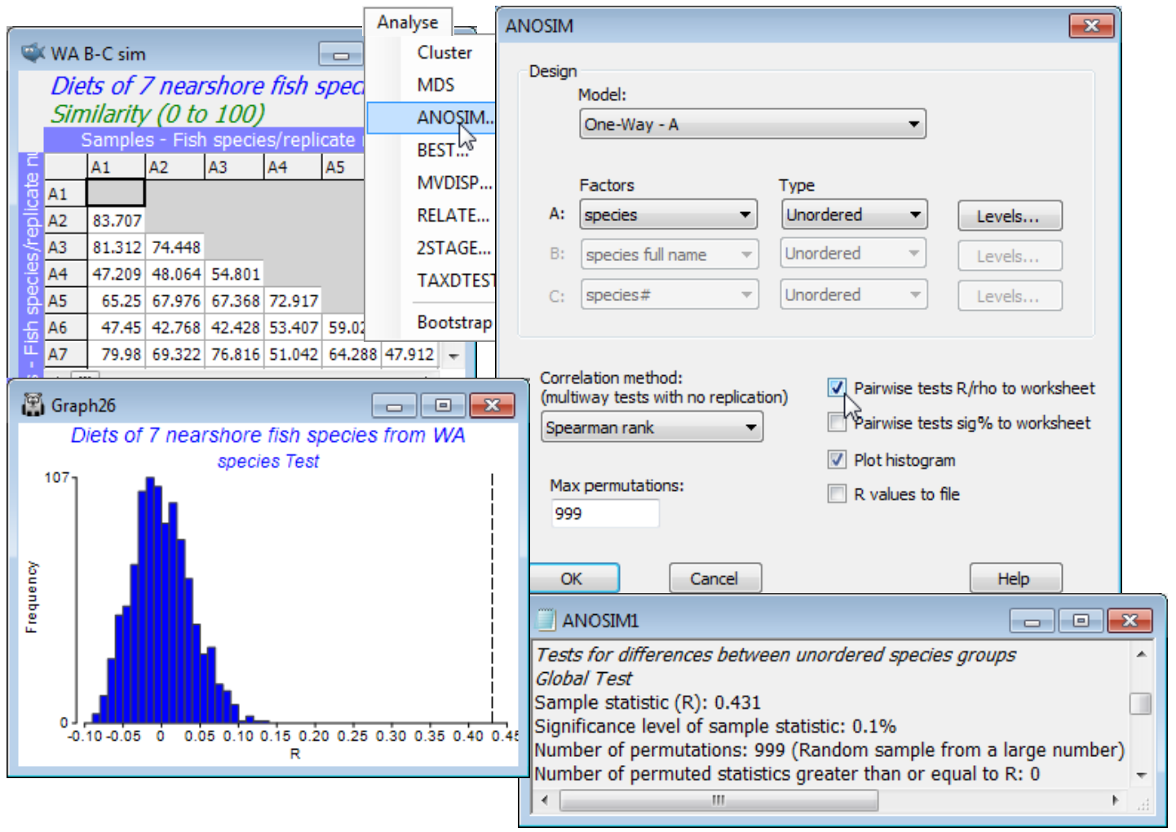Maximize the ANOSIM1 results window
This screenshot has width=1176, height=832.
(x=1081, y=621)
